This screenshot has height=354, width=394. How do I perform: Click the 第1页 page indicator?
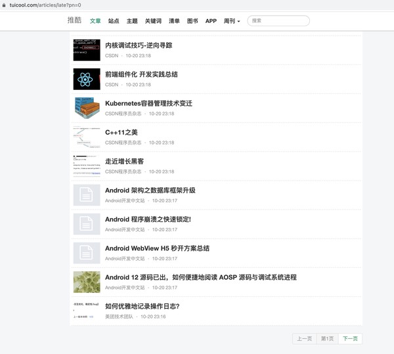tap(328, 339)
